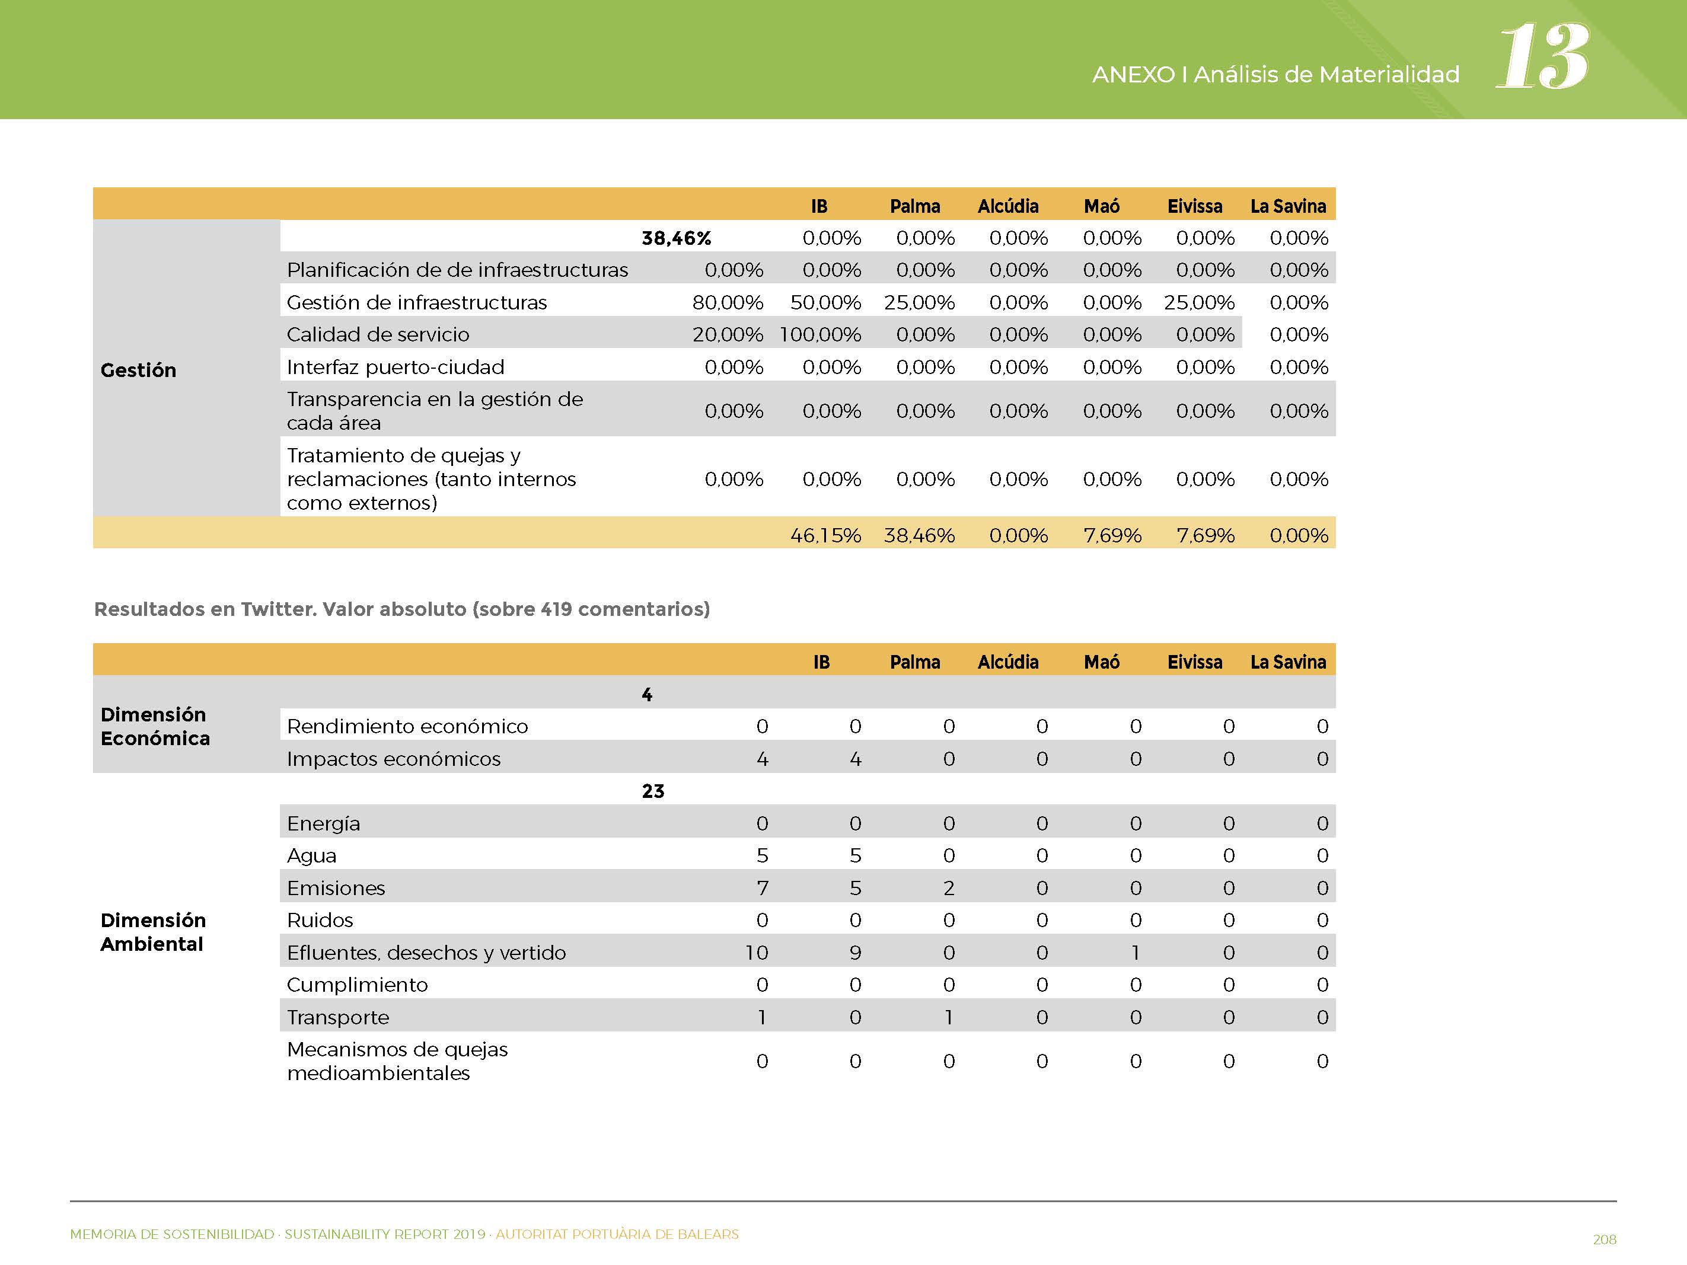Screen dimensions: 1687x1265
Task: Select the value 7 in the Emisiones row
Action: 762,889
